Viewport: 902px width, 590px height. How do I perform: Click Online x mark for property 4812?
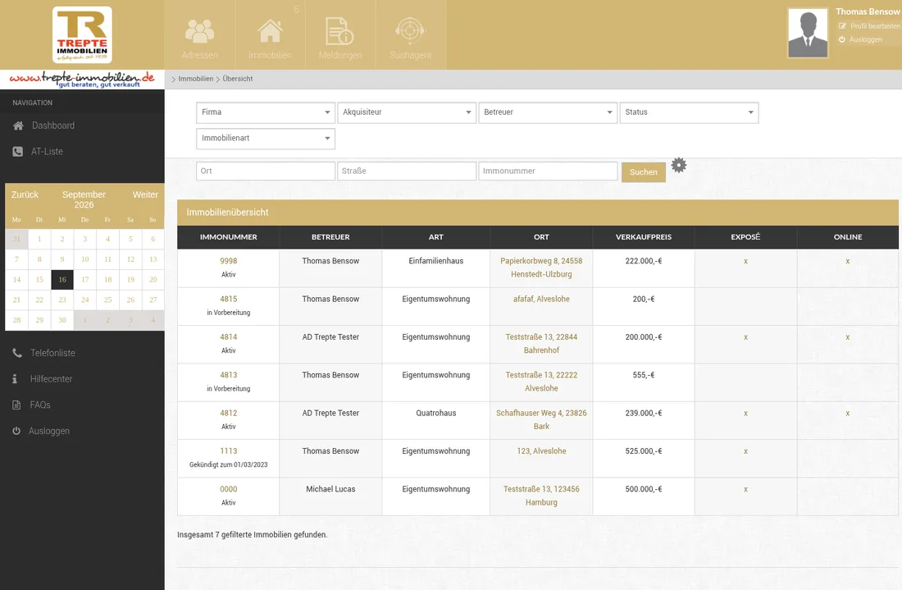click(847, 414)
